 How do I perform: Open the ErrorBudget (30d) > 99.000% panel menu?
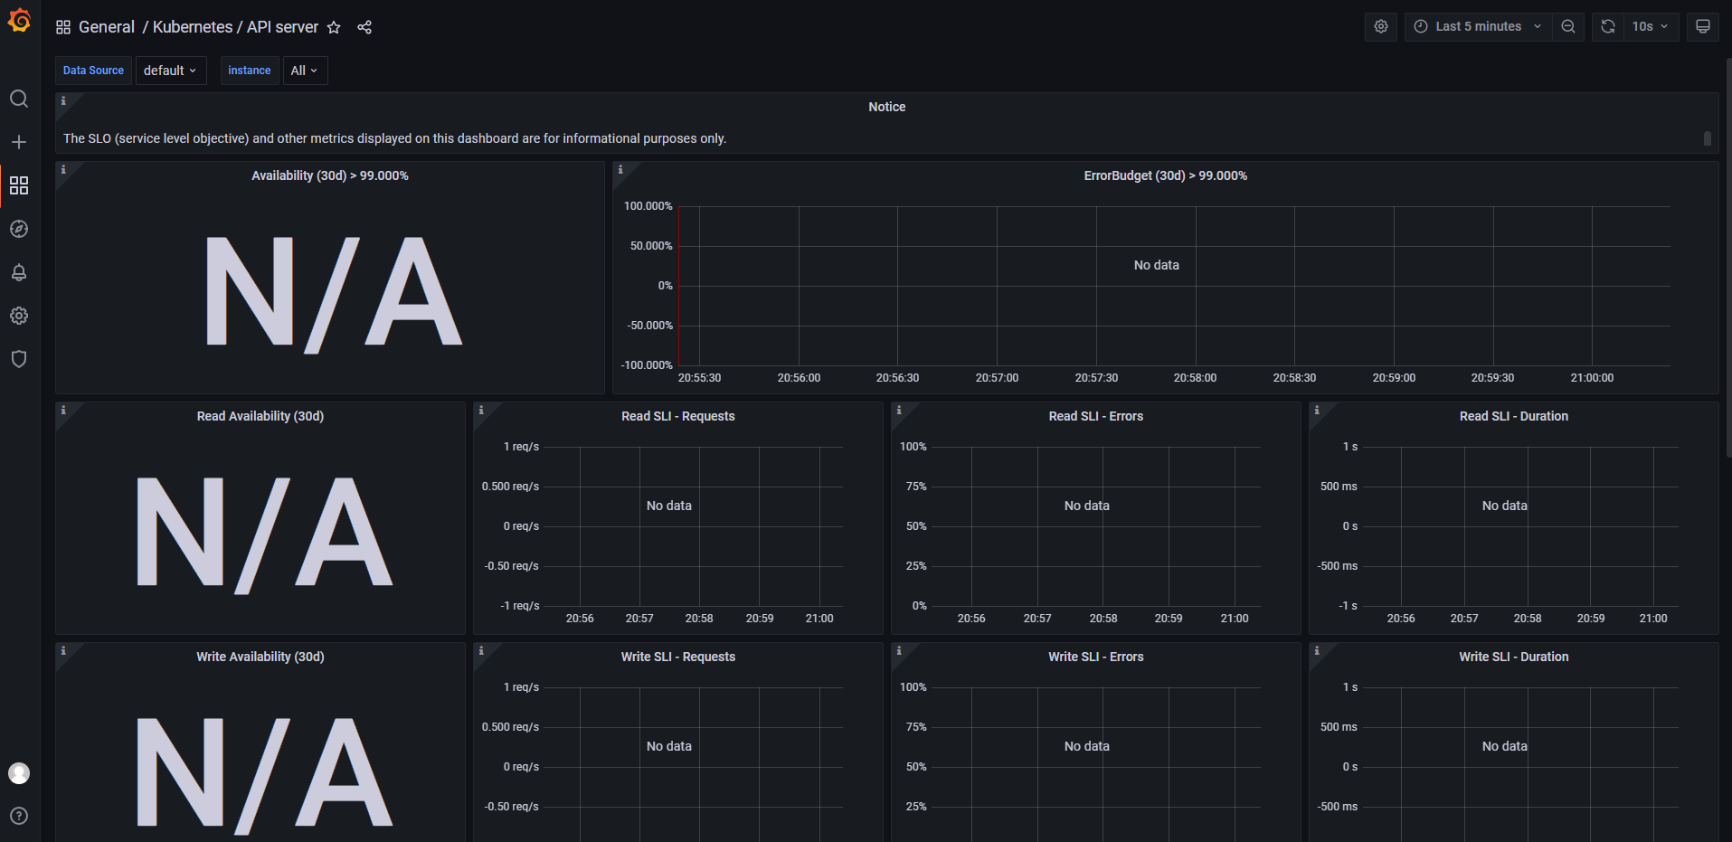(1165, 175)
